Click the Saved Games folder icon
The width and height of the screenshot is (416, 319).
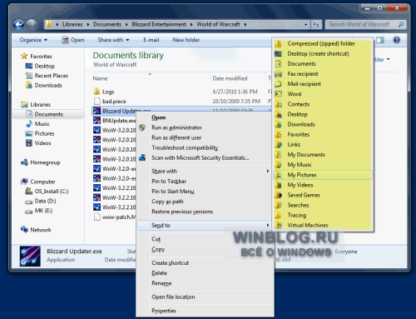coord(278,195)
